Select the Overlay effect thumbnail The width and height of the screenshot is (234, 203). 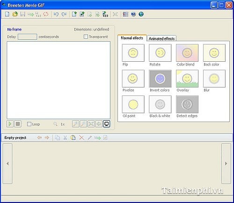point(187,79)
